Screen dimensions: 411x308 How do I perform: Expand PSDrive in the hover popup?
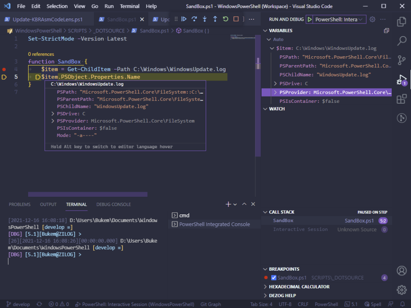(52, 114)
